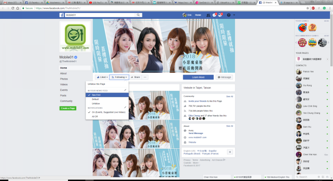
Task: Collapse the Your Pages chevron in sidebar
Action: (327, 59)
